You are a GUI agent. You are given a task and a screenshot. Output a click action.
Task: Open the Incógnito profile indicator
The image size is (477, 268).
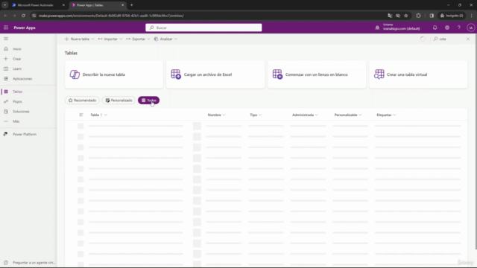click(x=452, y=16)
